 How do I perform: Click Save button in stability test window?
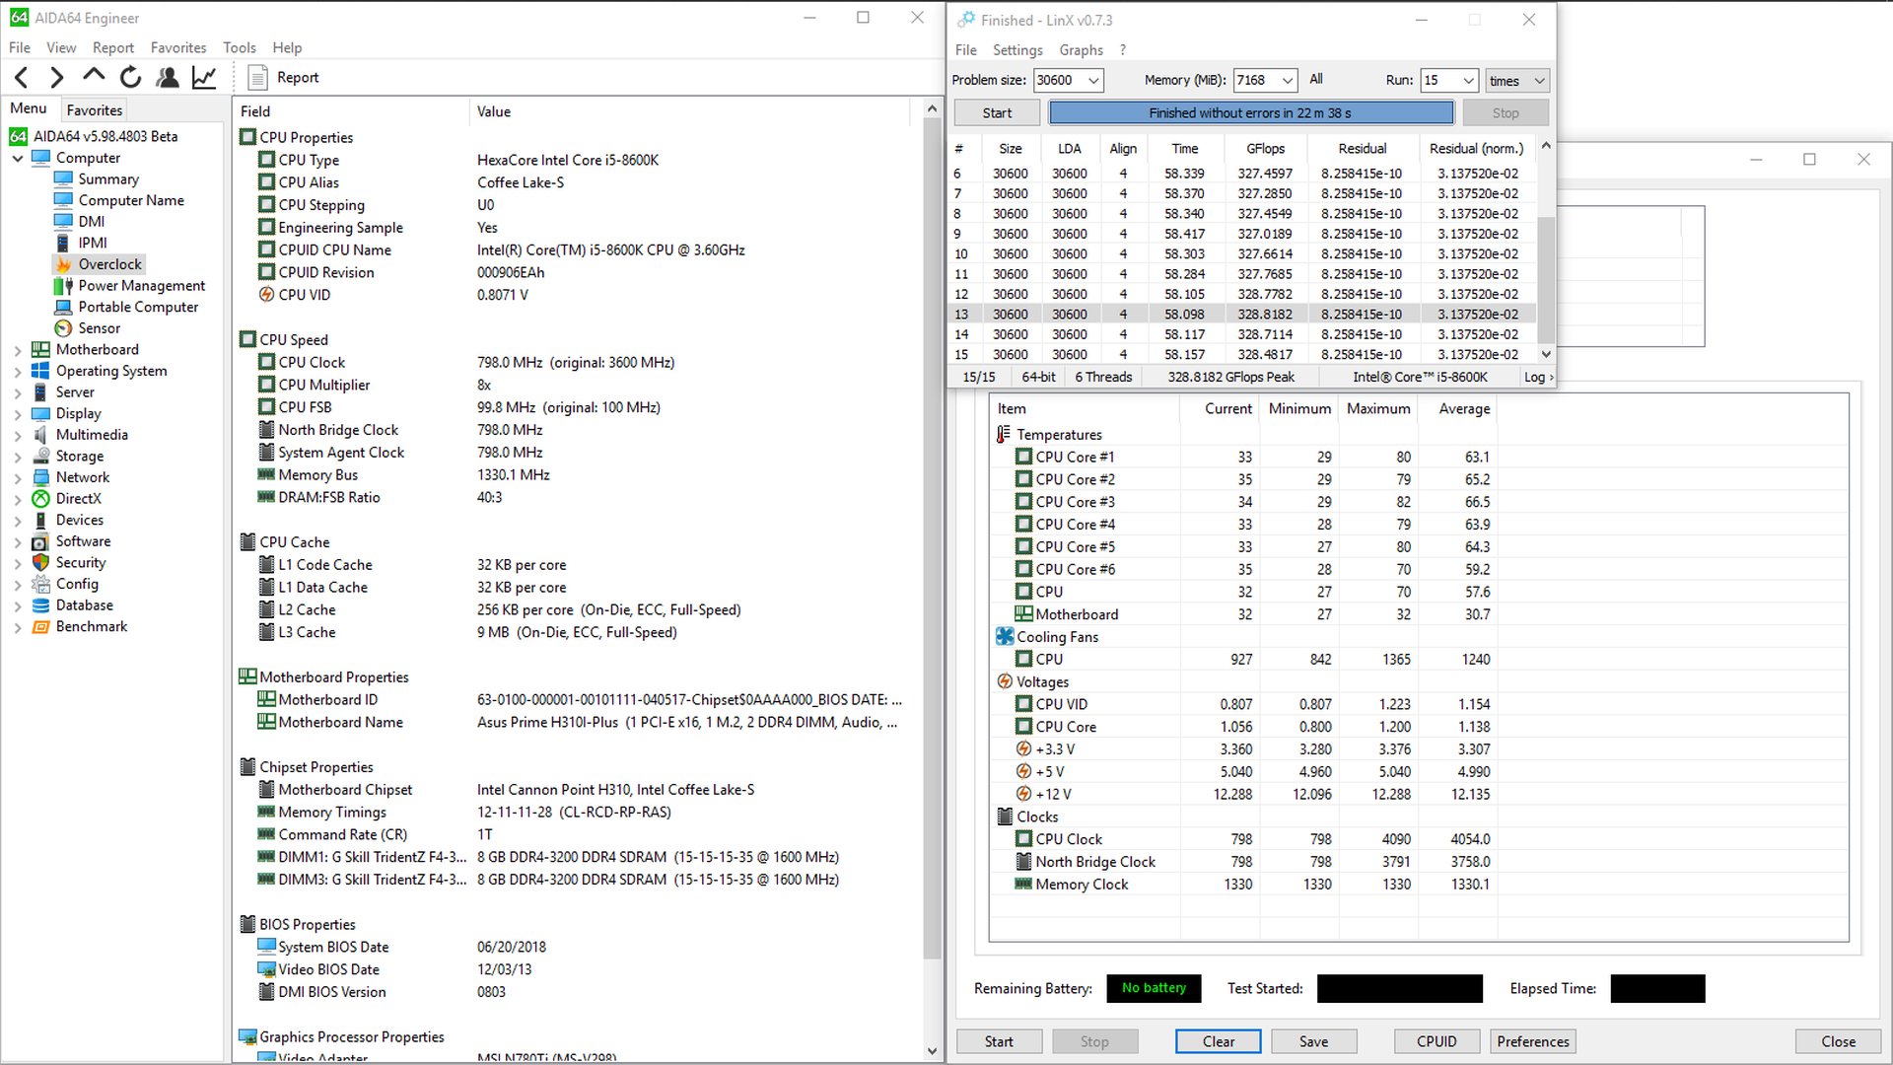1313,1041
